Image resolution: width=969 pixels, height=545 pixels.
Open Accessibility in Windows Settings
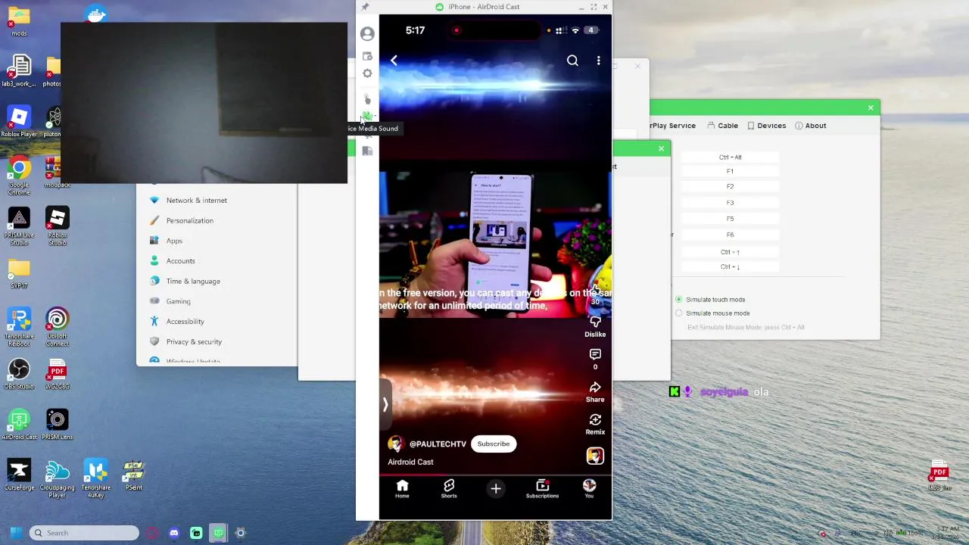[176, 322]
